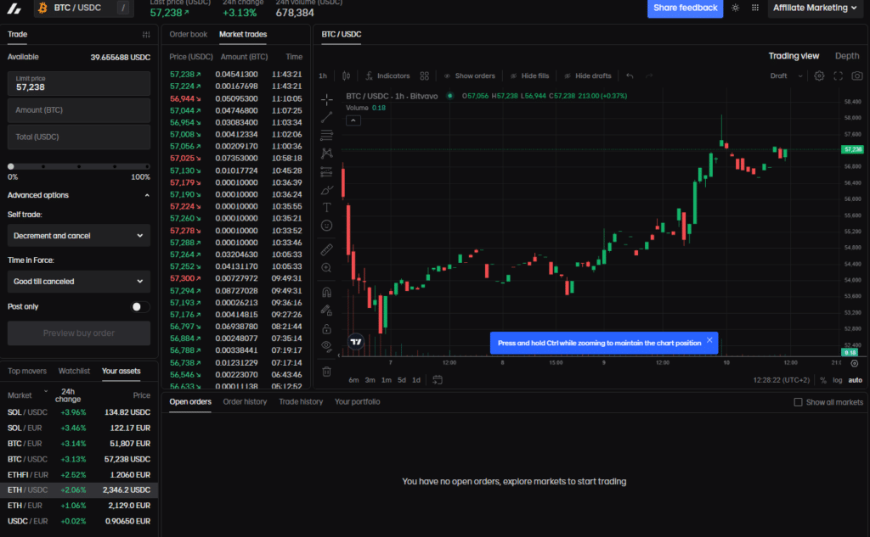The height and width of the screenshot is (537, 870).
Task: Toggle auto scale on chart
Action: (x=855, y=380)
